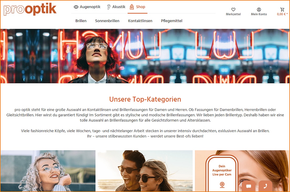Open the chat bubble button

248,186
